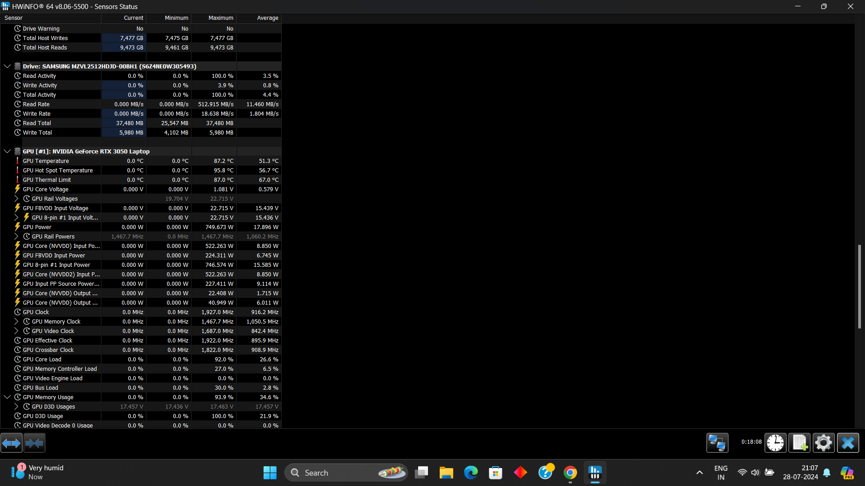Click the GPU Power lightning icon

click(x=18, y=227)
